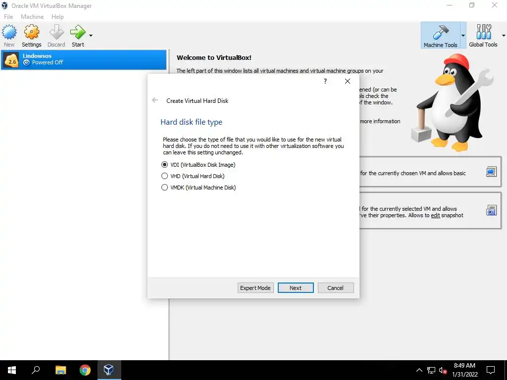This screenshot has width=507, height=380.
Task: Open the Global Tools dropdown arrow
Action: (504, 36)
